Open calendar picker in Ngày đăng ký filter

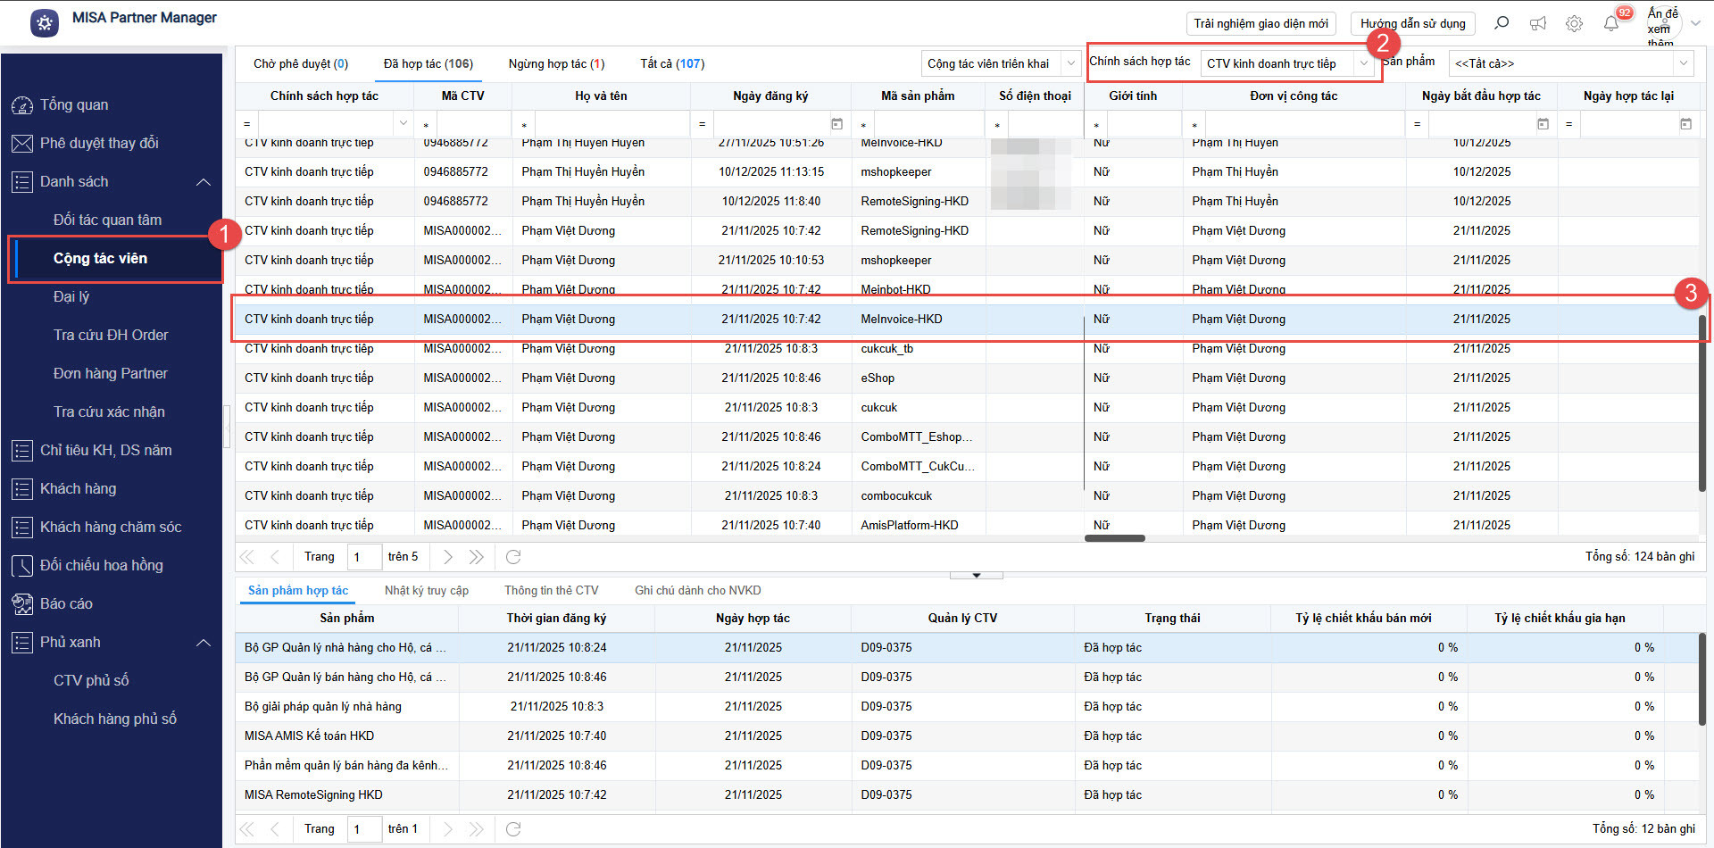[x=836, y=124]
